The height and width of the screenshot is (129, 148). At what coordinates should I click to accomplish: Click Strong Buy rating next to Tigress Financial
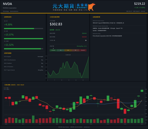pos(41,70)
